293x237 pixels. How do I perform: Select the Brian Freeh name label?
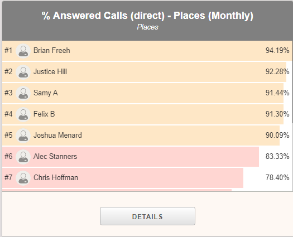click(52, 50)
